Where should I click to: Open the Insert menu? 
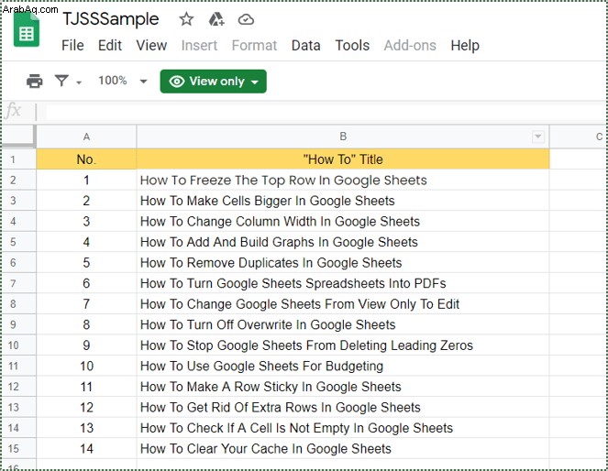point(199,45)
